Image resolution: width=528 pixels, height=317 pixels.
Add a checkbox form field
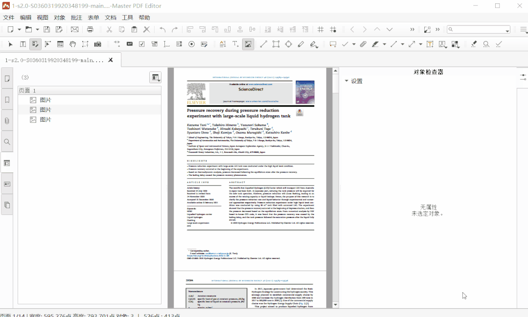pyautogui.click(x=142, y=44)
